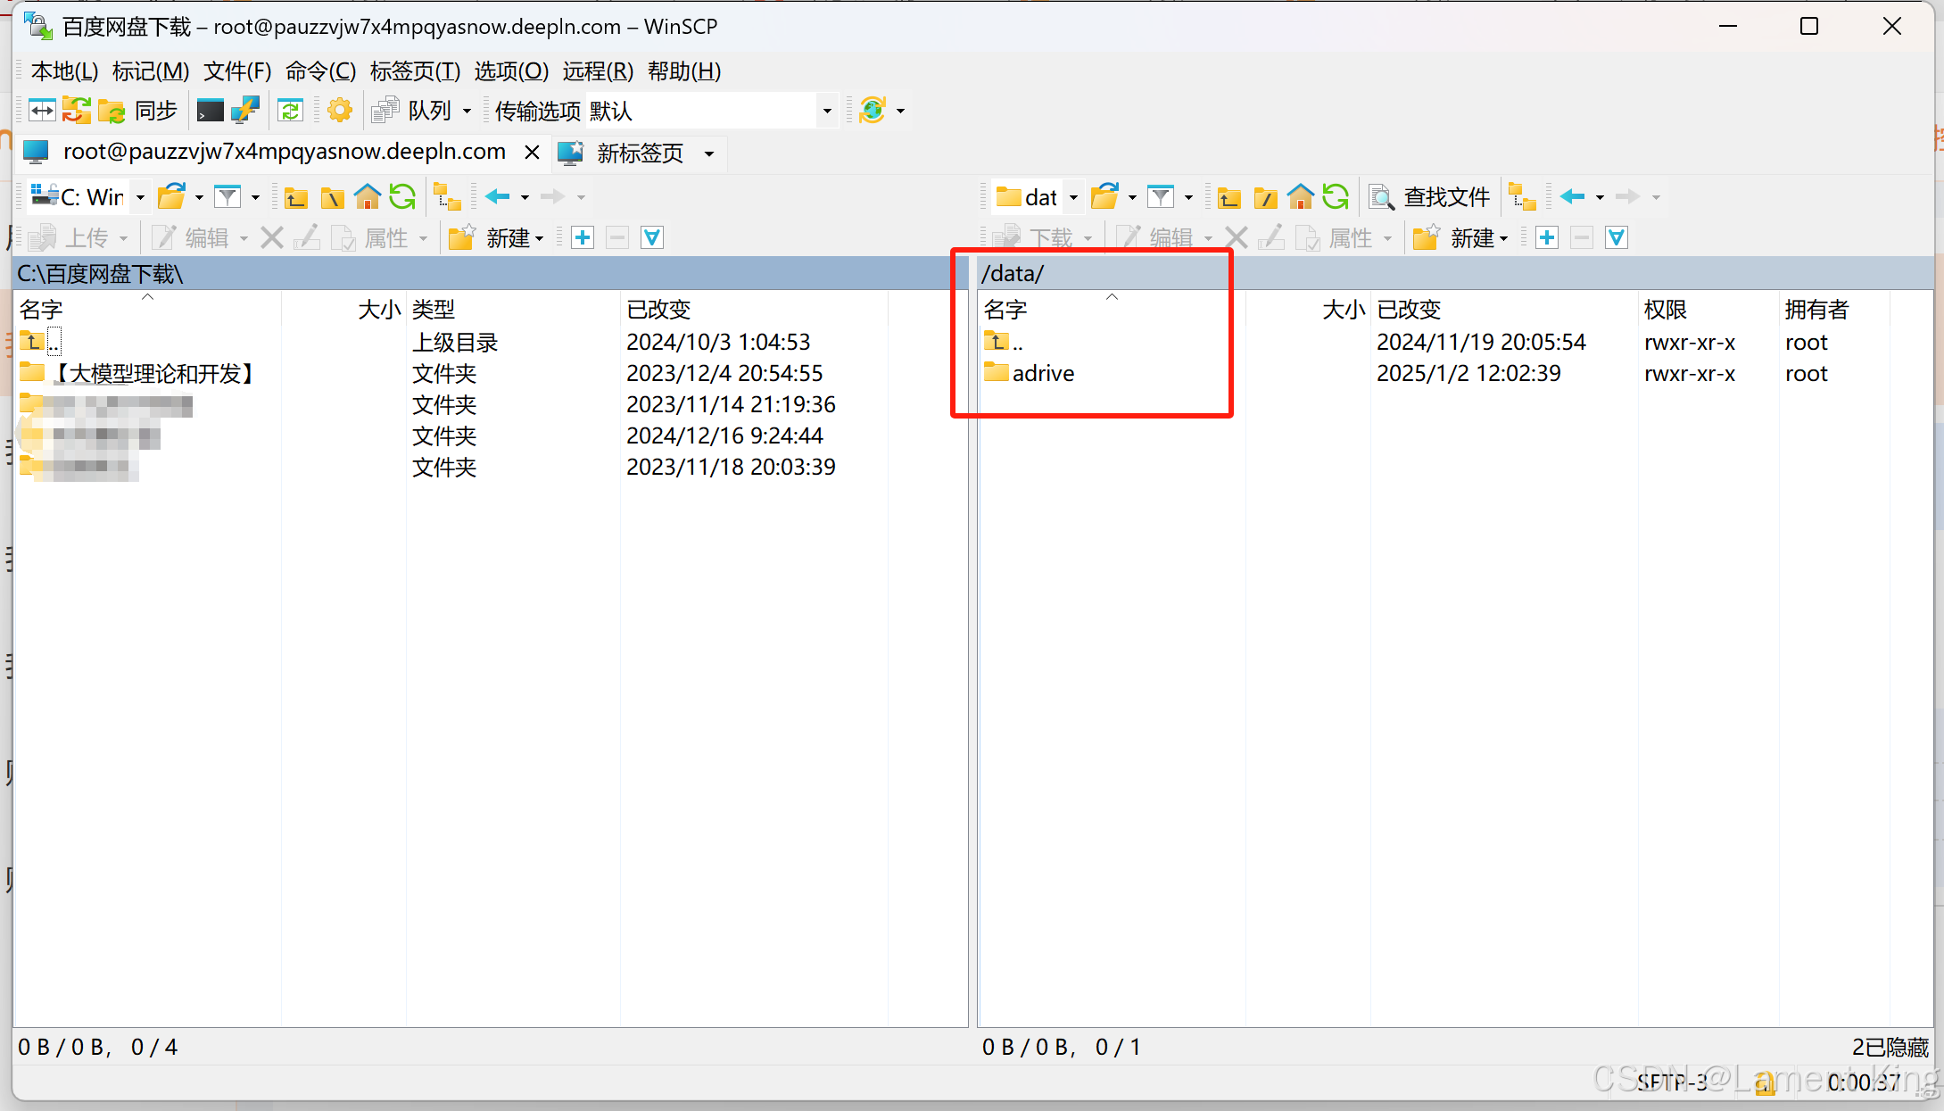Viewport: 1944px width, 1111px height.
Task: Open the 新标签页 tab
Action: tap(639, 153)
